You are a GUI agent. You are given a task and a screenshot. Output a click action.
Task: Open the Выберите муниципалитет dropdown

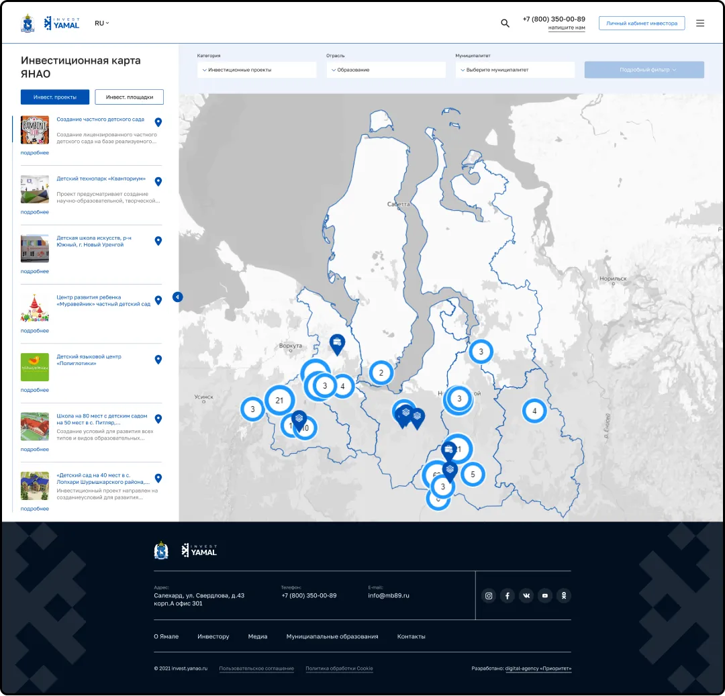click(515, 70)
